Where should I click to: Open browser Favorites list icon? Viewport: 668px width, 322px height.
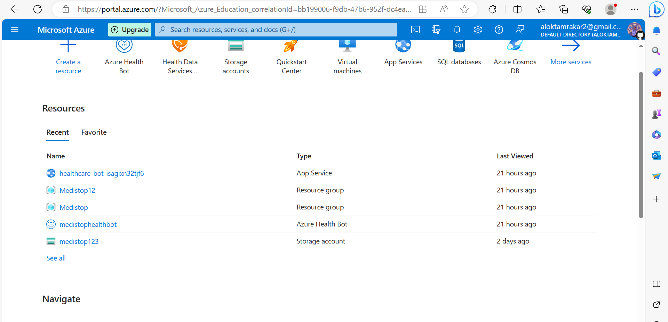tap(541, 9)
